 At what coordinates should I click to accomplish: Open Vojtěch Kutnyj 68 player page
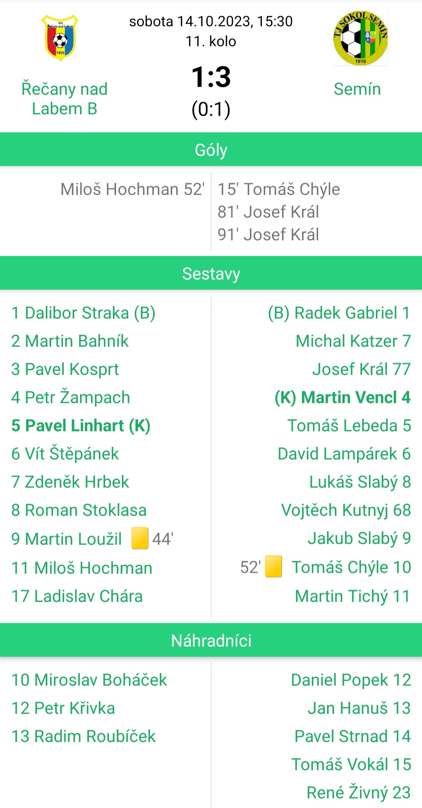pyautogui.click(x=346, y=510)
